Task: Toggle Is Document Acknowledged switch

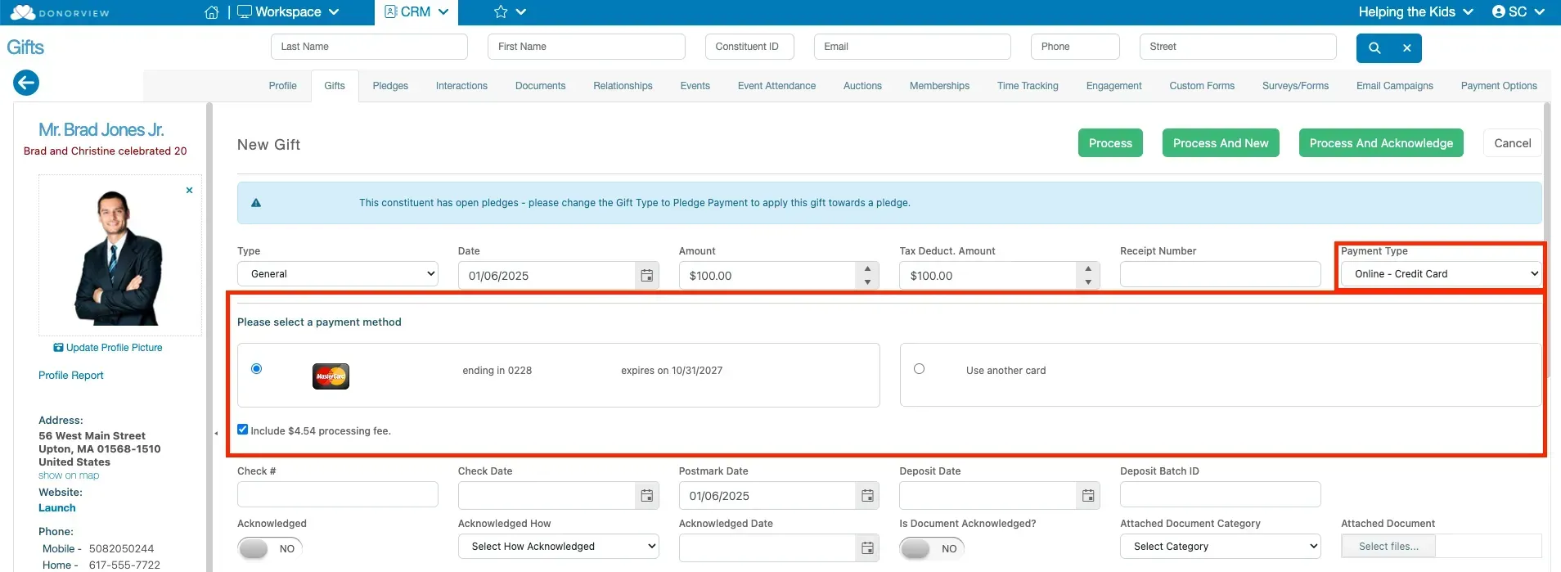Action: 932,548
